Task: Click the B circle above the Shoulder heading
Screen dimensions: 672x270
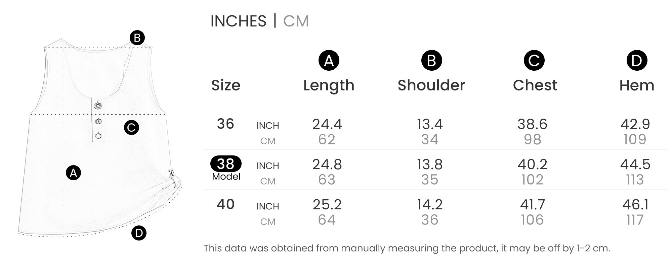Action: point(431,61)
